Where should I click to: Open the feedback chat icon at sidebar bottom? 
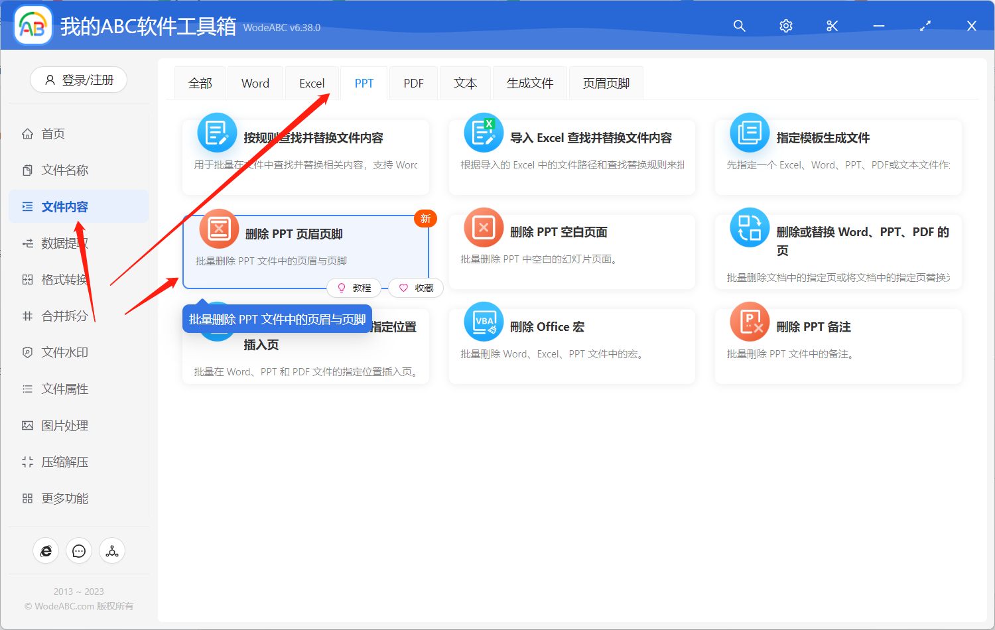[79, 550]
